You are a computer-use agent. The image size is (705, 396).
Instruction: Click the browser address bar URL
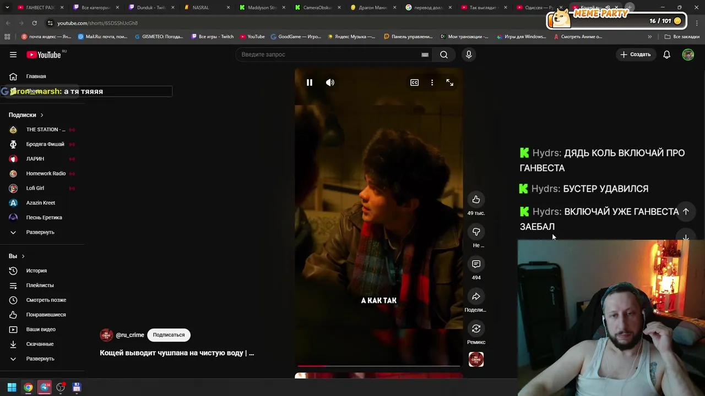click(97, 23)
